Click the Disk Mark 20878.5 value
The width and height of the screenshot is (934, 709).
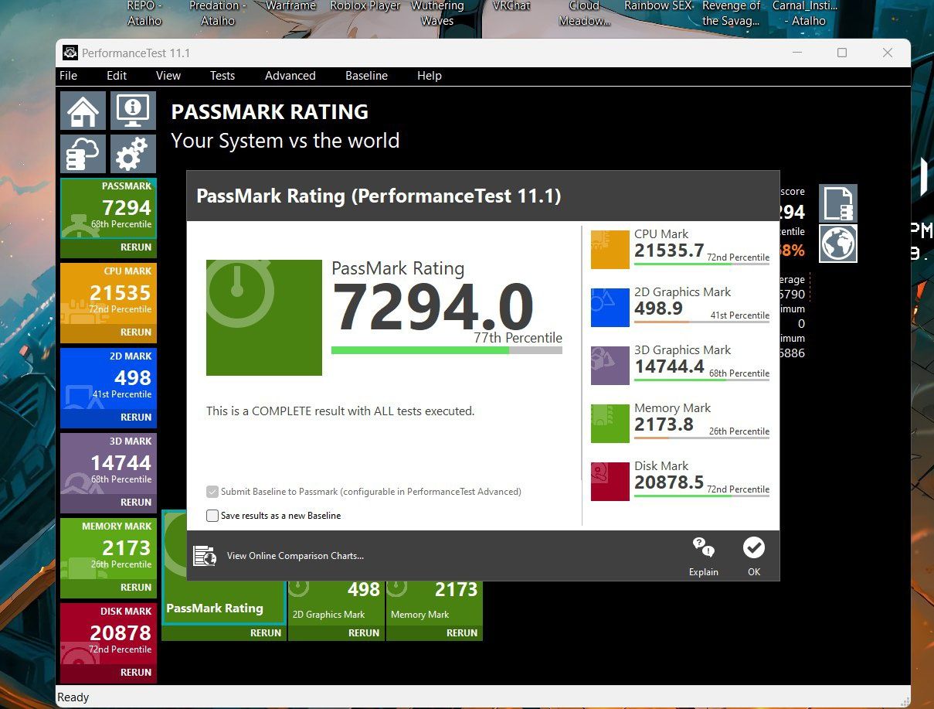[669, 482]
